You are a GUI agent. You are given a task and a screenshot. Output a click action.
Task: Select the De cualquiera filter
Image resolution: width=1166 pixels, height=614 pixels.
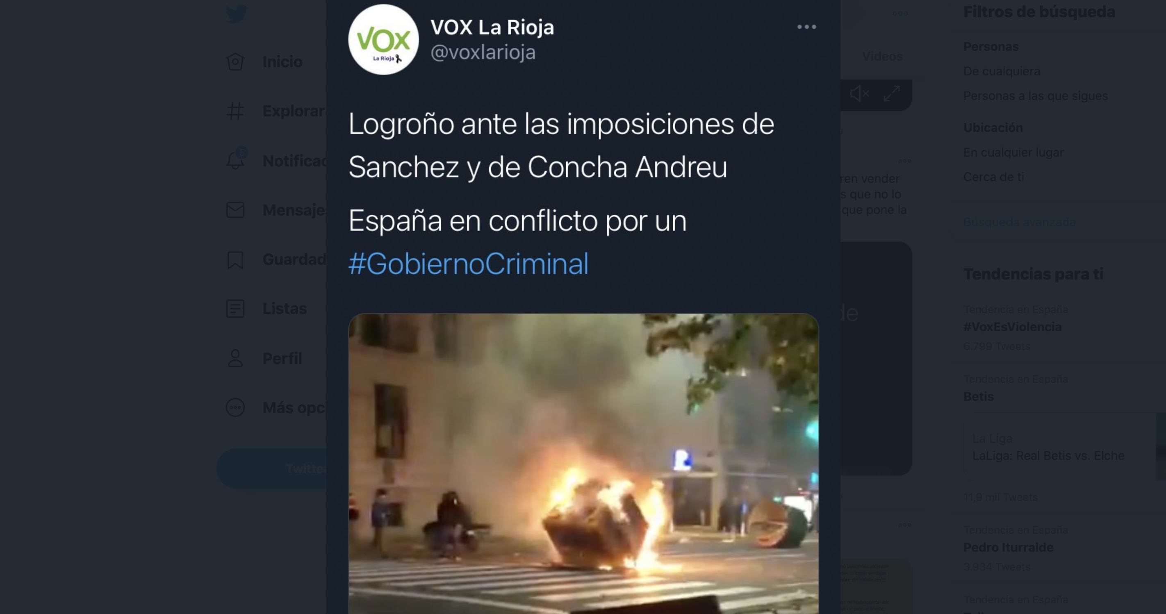pos(1002,71)
